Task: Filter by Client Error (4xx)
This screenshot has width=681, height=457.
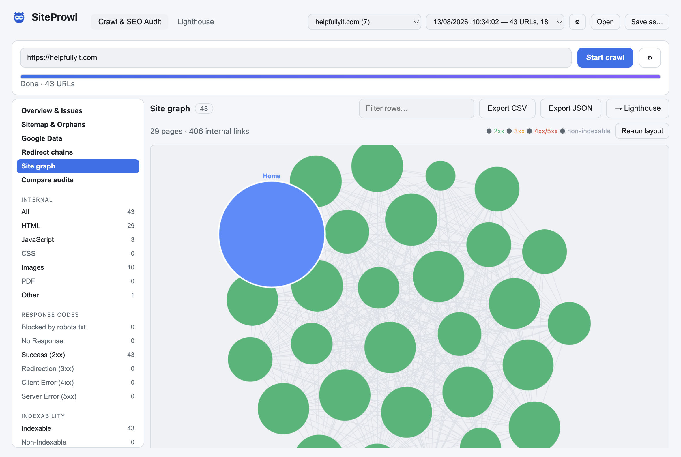Action: coord(78,382)
